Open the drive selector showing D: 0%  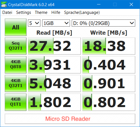tap(103, 23)
